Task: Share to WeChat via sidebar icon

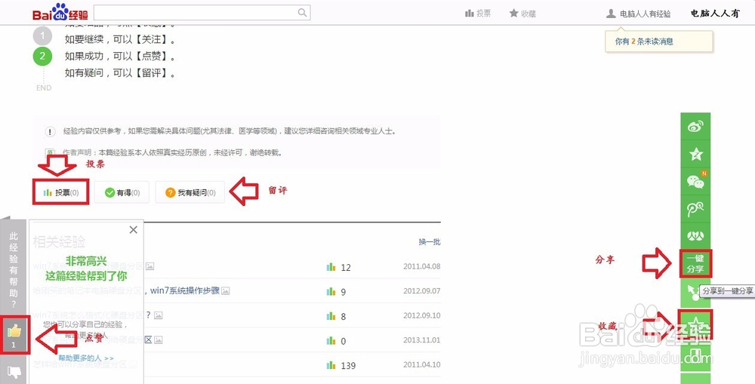Action: tap(695, 181)
